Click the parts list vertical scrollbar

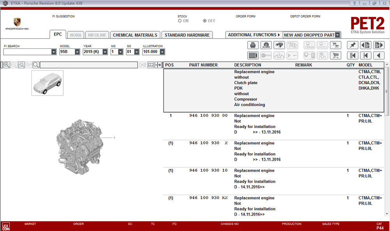point(387,91)
